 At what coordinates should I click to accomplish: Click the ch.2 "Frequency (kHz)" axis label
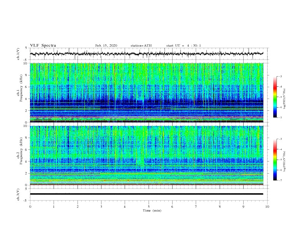point(21,150)
